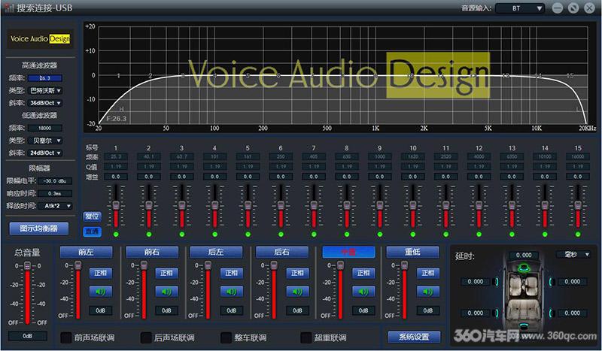The image size is (602, 351).
Task: Toggle green LED under EQ band 12
Action: click(x=479, y=234)
